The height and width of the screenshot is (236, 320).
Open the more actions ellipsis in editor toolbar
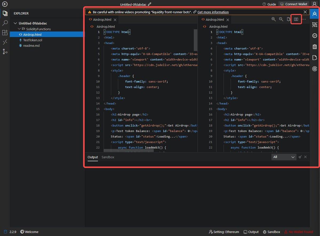tap(304, 19)
